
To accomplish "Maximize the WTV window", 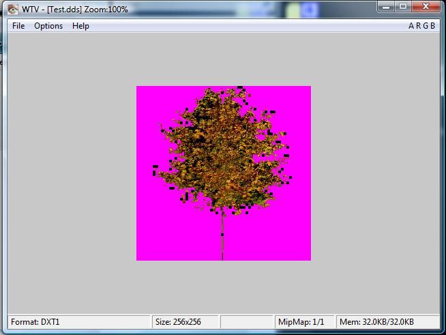I will pos(403,7).
